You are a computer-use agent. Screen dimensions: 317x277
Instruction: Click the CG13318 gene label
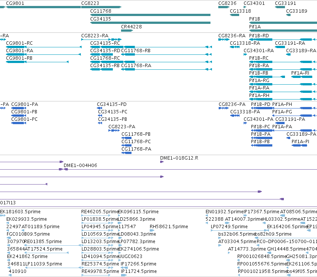(240, 11)
